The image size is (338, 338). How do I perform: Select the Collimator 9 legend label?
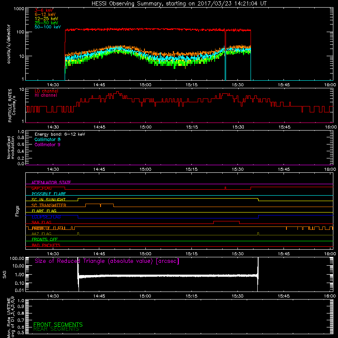(47, 144)
